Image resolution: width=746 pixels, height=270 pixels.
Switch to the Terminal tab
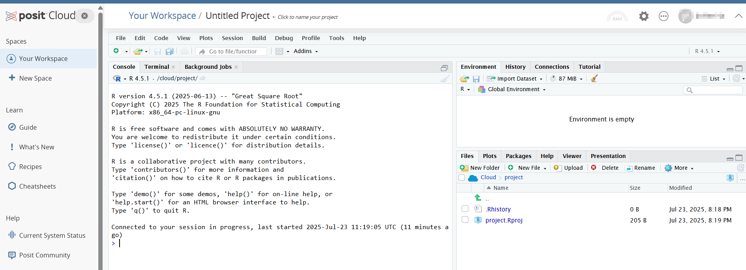(x=157, y=67)
